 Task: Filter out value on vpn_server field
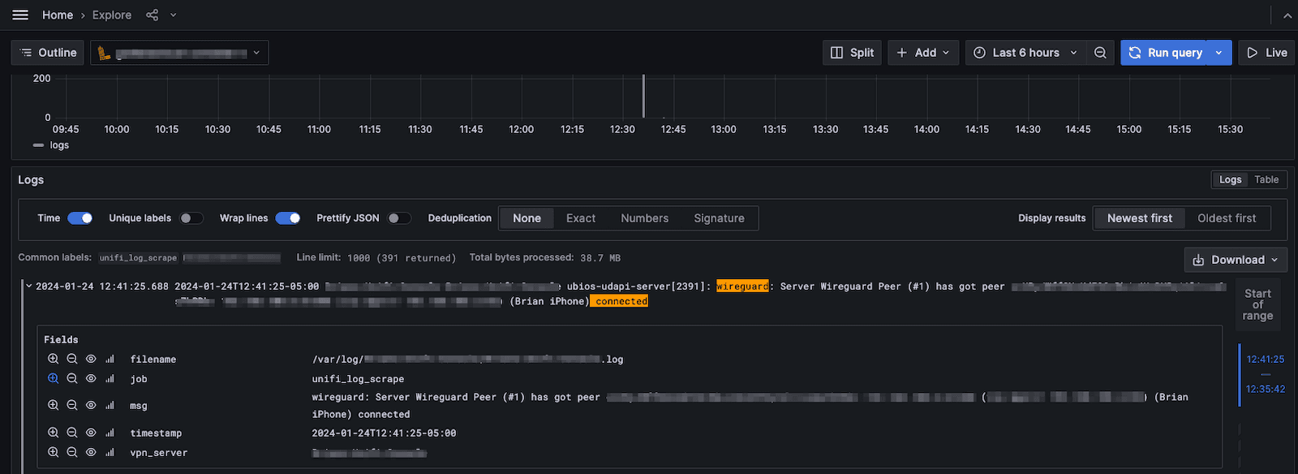(x=72, y=452)
